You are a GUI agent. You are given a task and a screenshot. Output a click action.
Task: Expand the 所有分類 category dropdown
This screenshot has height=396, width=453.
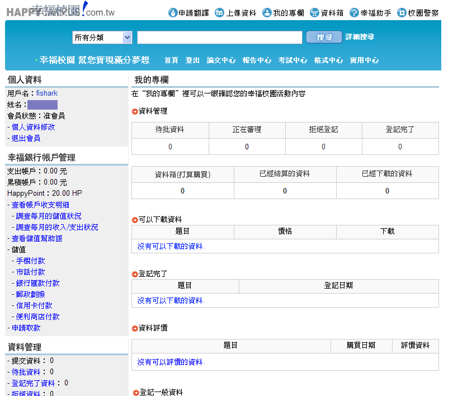click(x=127, y=37)
